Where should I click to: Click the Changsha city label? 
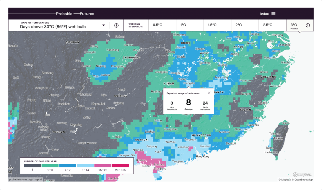tap(189, 83)
